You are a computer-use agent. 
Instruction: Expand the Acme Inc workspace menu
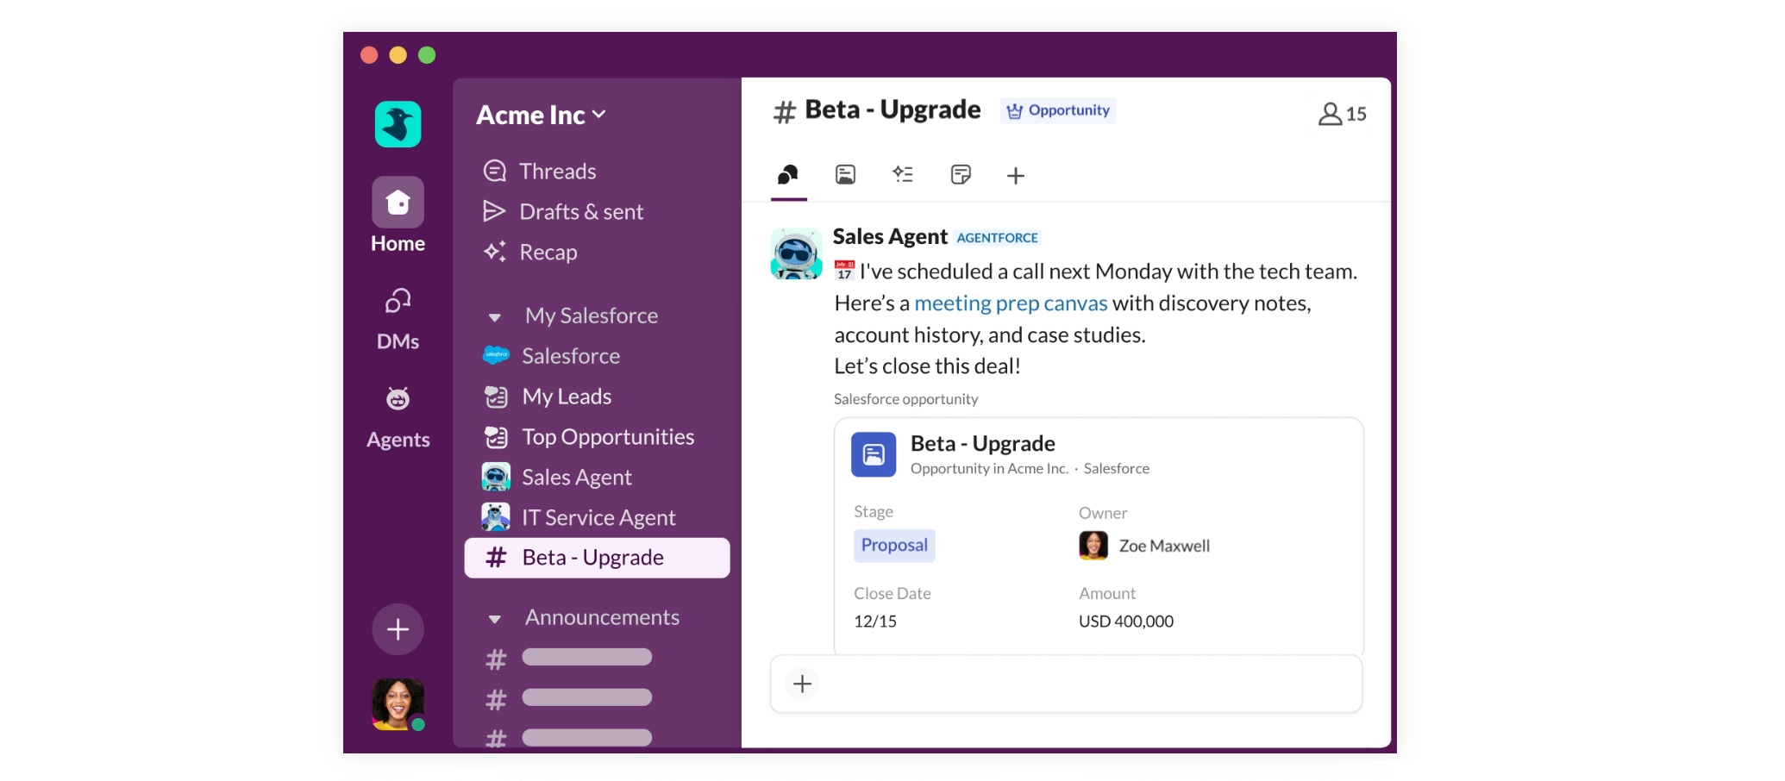click(541, 114)
